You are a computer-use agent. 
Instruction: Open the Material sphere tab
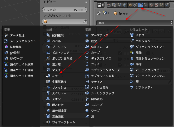point(151,5)
